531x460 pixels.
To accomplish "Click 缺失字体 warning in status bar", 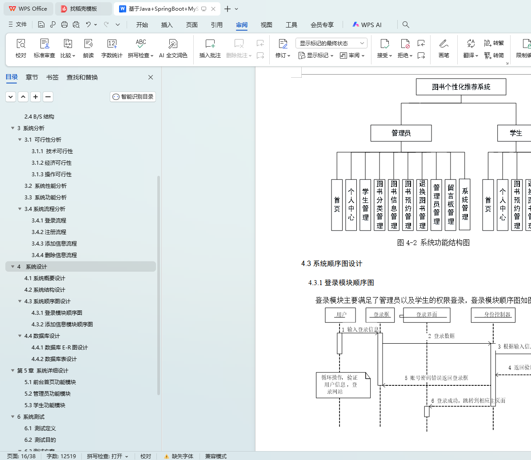I will (x=179, y=456).
